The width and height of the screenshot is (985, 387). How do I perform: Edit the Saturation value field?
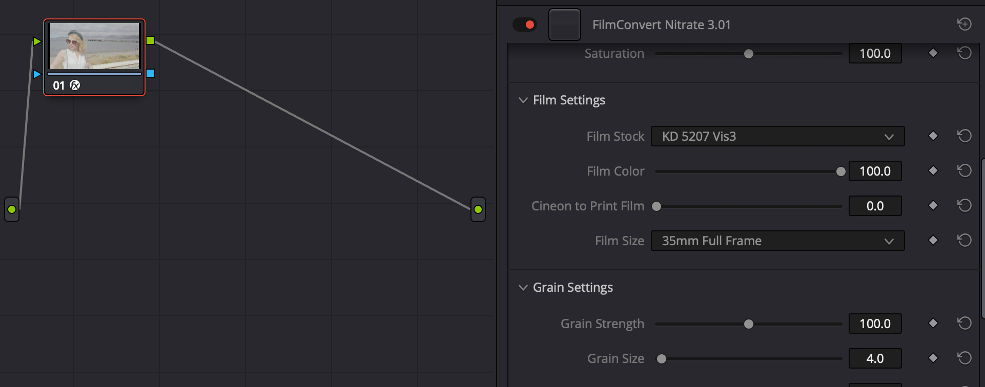coord(875,53)
